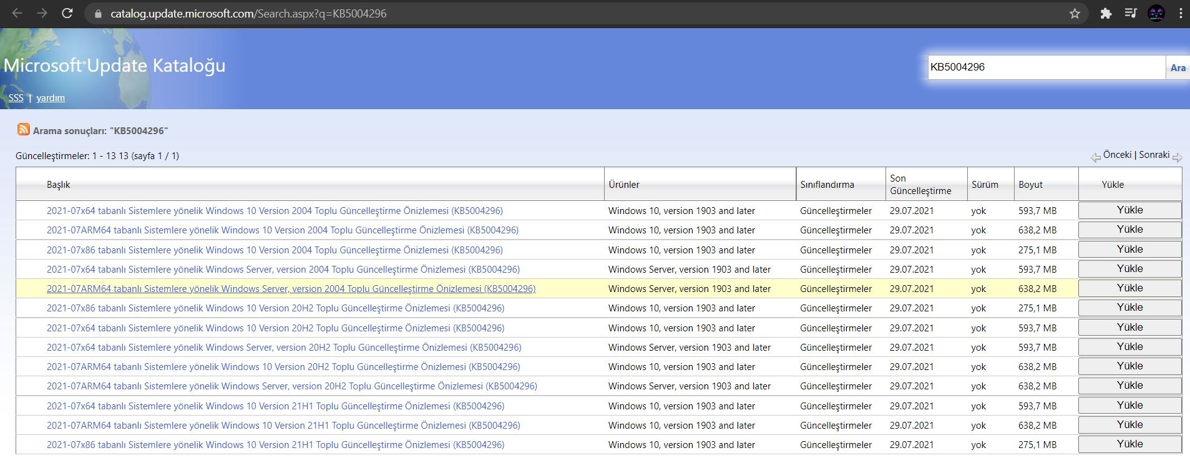Viewport: 1190px width, 463px height.
Task: Open the ARM64 Windows Server version 2004 link
Action: coord(291,289)
